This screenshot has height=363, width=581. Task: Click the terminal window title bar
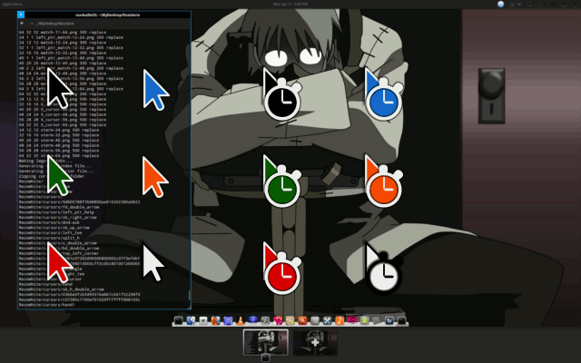(107, 15)
